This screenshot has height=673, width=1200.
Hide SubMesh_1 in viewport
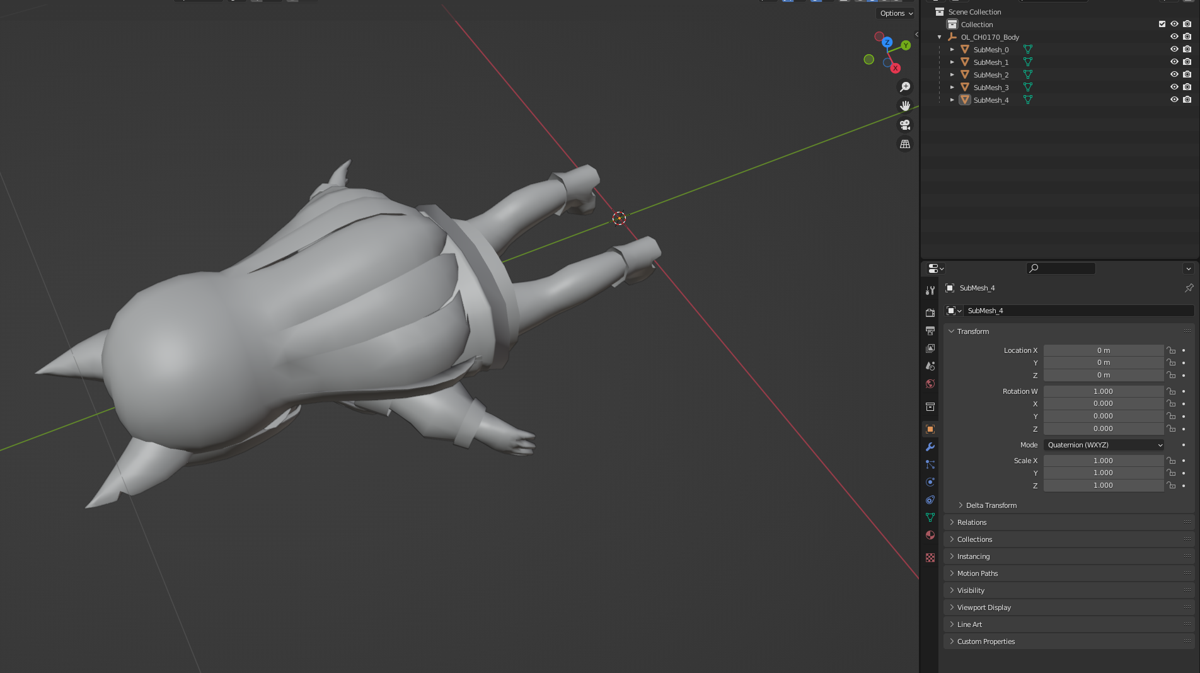coord(1174,62)
